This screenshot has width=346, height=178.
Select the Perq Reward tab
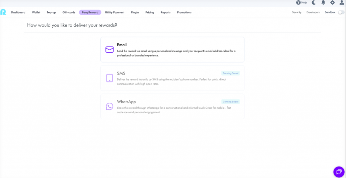(90, 12)
